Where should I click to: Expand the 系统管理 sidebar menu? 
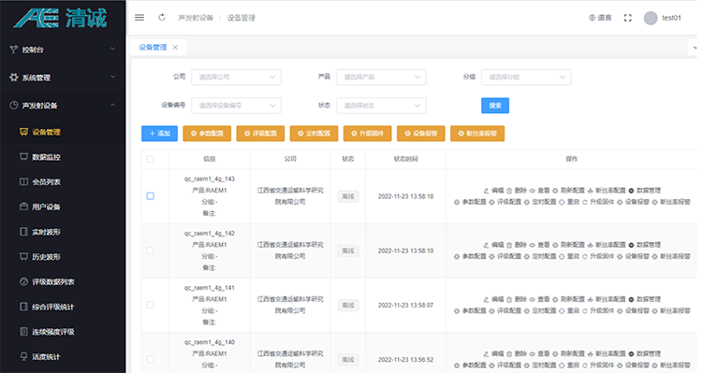point(63,78)
